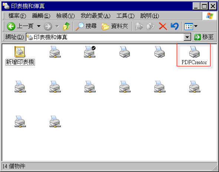Click the Up one level folder icon
The width and height of the screenshot is (219, 172).
(x=66, y=26)
